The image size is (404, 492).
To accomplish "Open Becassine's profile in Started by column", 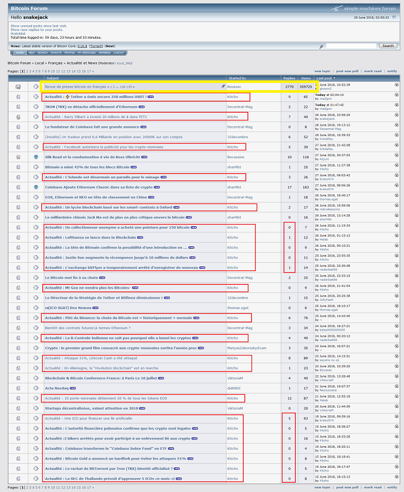I will click(235, 157).
